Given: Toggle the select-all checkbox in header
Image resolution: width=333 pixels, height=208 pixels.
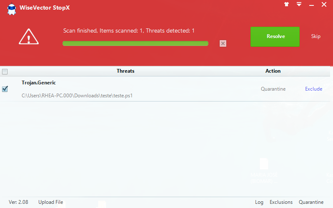Looking at the screenshot, I should 5,71.
